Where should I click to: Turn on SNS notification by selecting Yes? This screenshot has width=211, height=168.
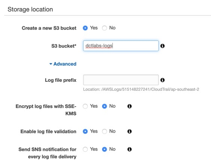click(85, 150)
